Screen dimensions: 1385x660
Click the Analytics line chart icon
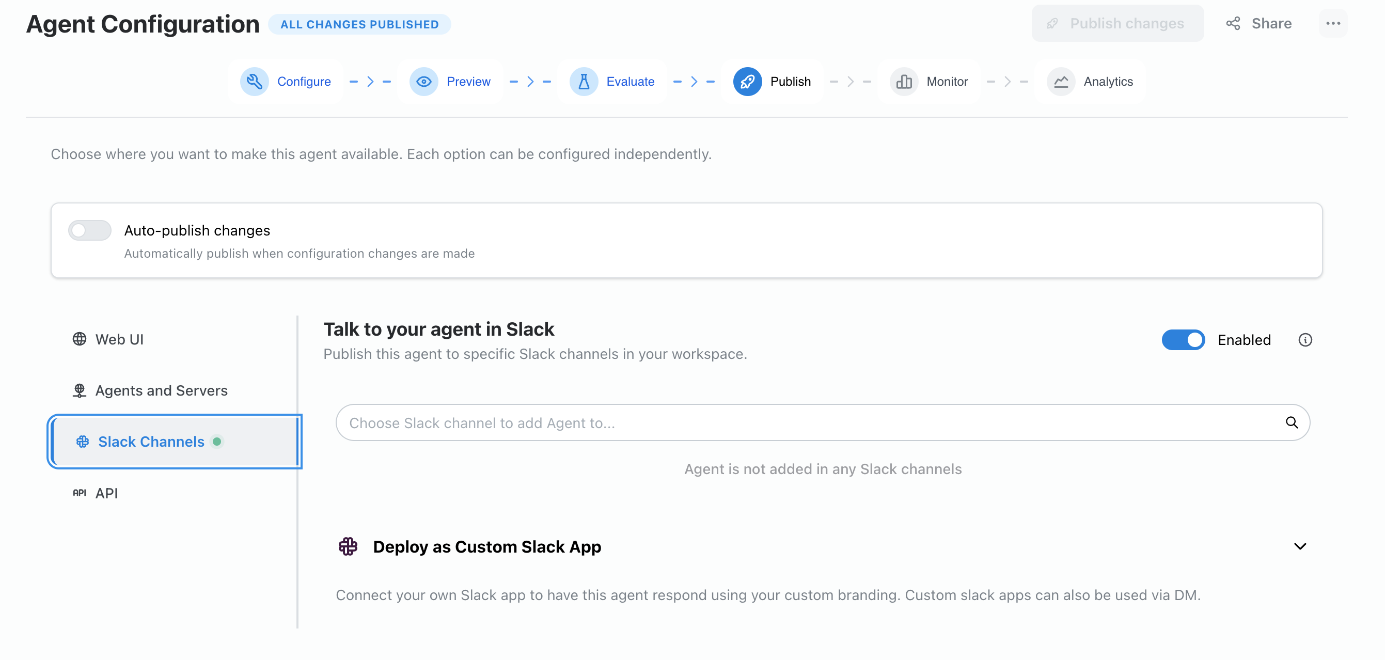coord(1061,82)
